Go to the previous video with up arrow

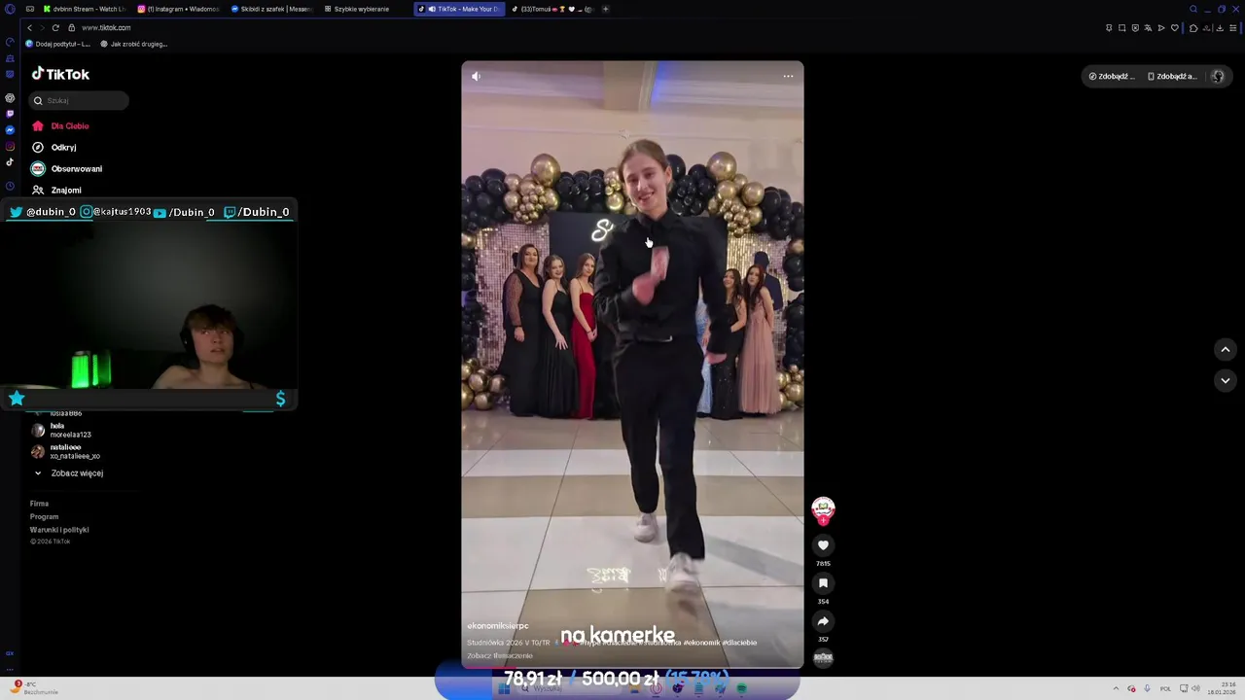[x=1226, y=349]
